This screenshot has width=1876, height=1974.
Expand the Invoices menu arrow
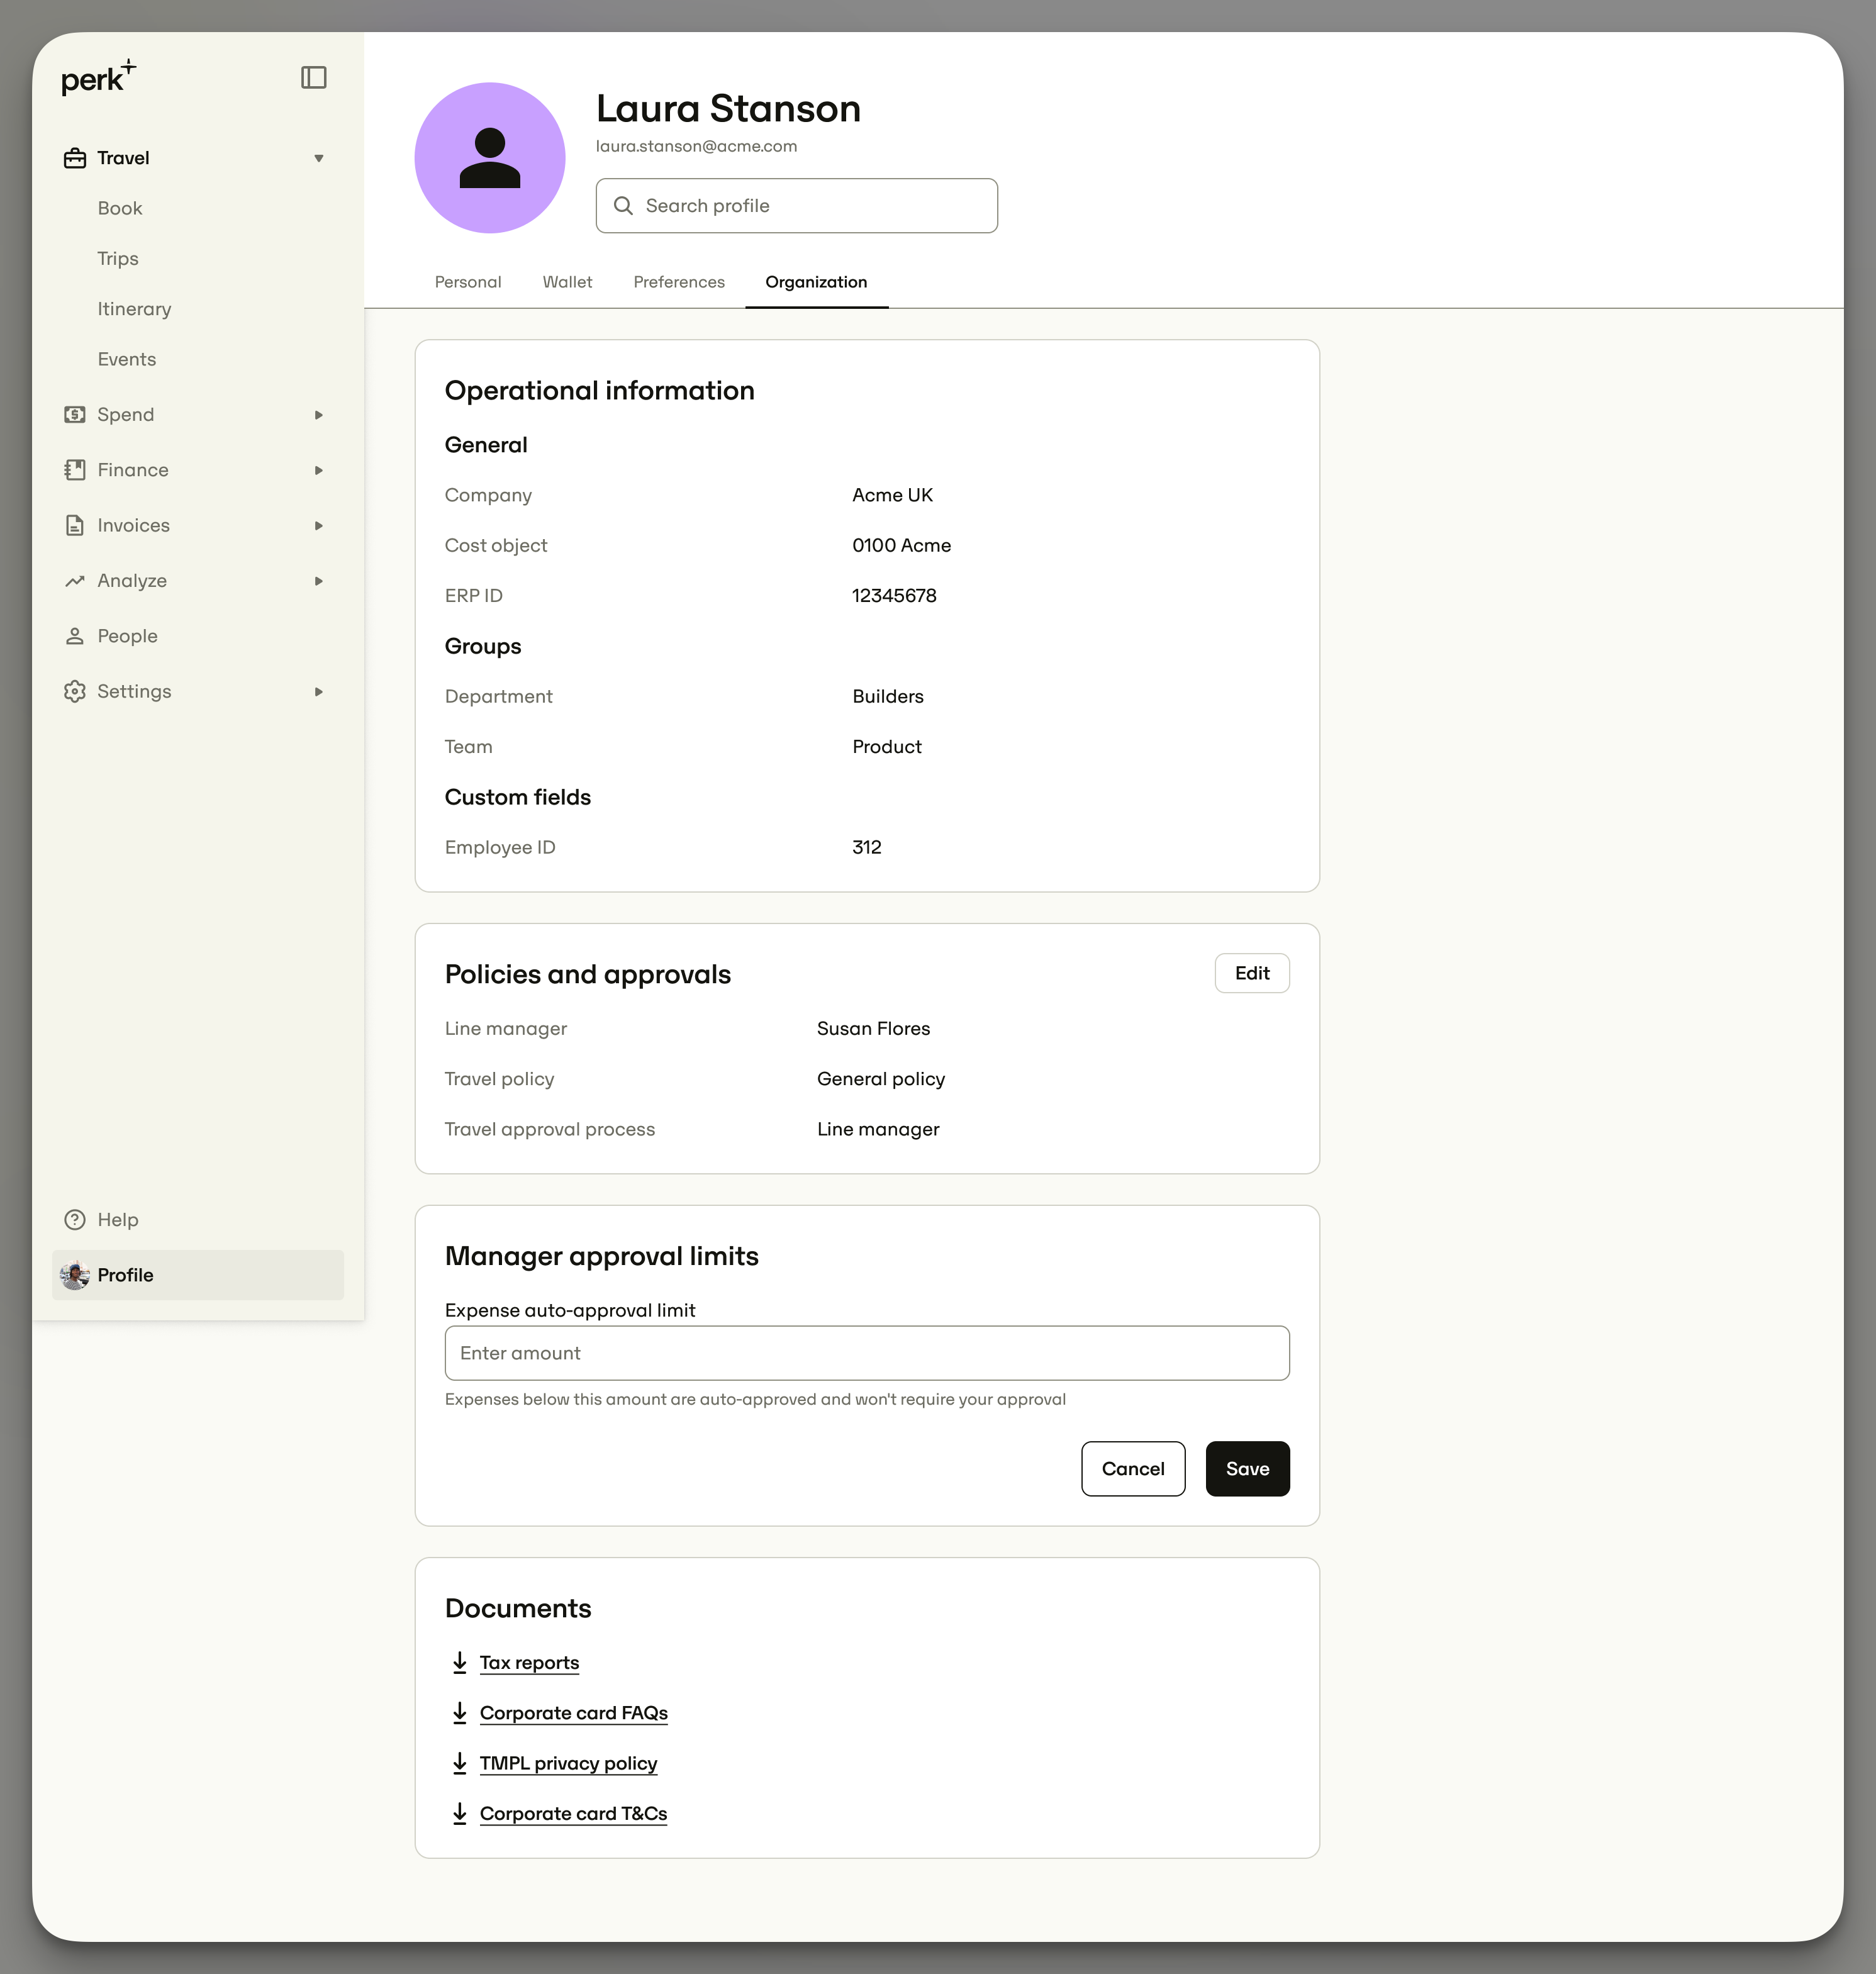(319, 525)
